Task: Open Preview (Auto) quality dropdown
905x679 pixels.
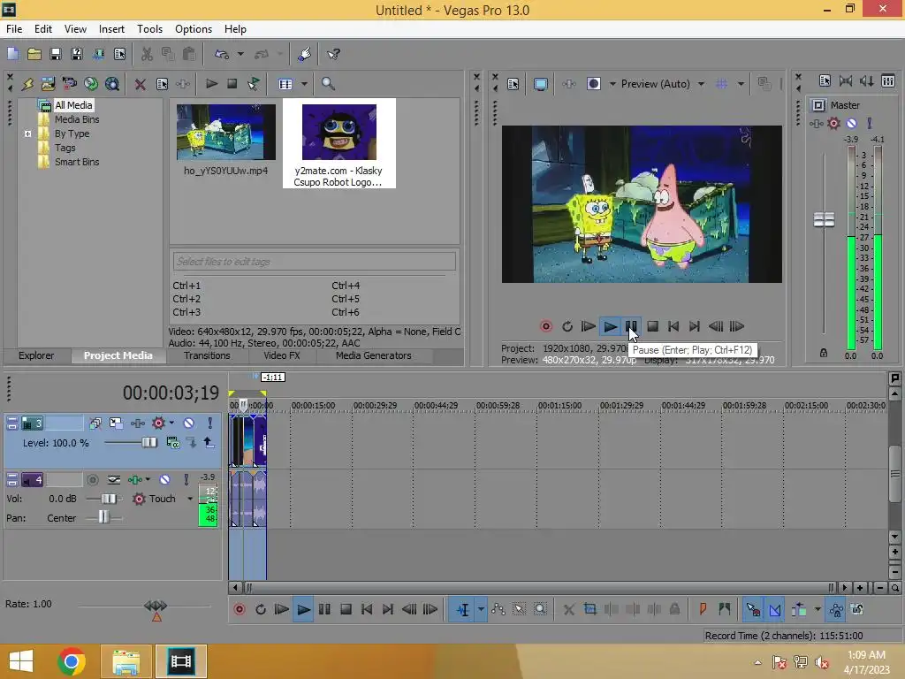Action: tap(701, 84)
